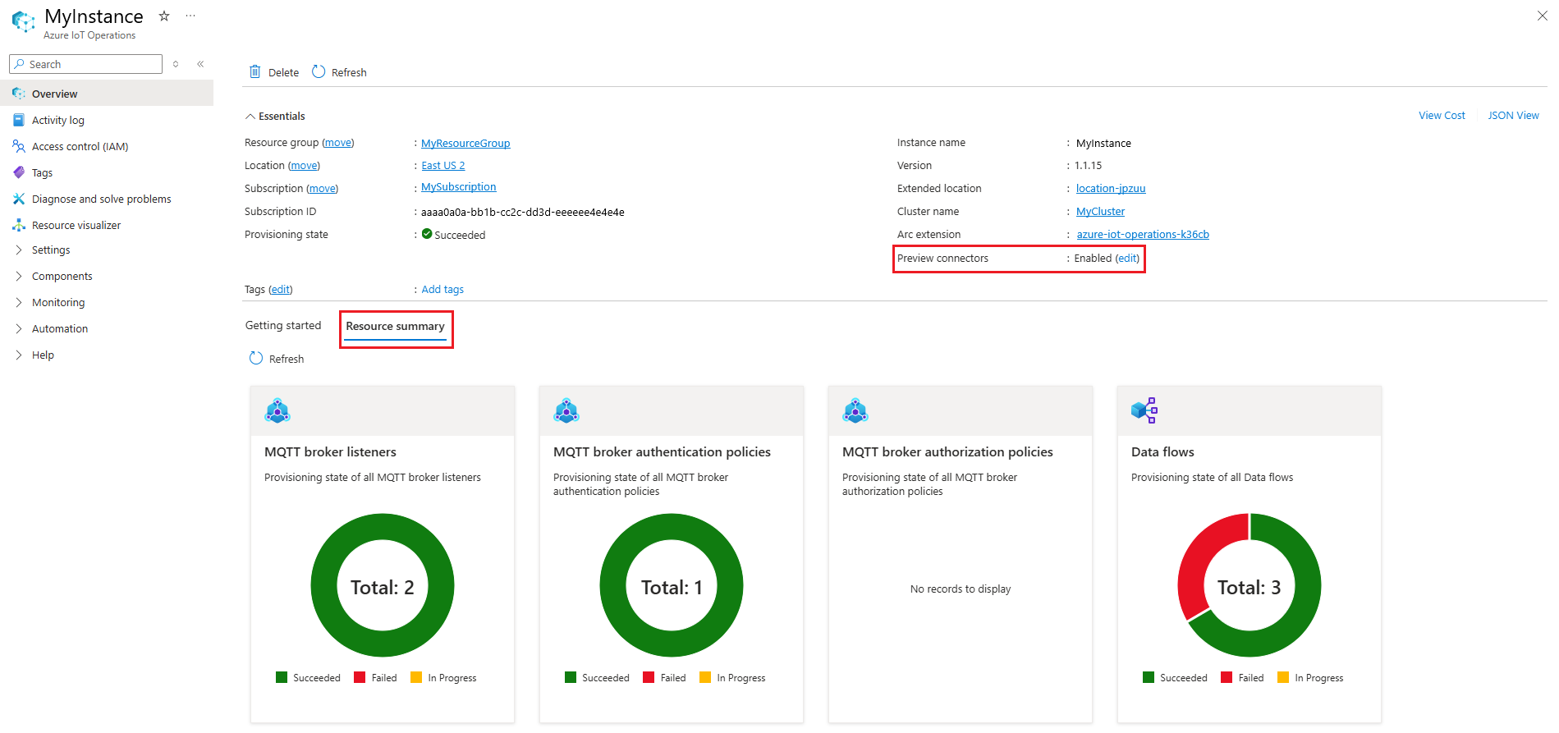This screenshot has width=1559, height=733.
Task: Select the Resource summary tab
Action: coord(395,327)
